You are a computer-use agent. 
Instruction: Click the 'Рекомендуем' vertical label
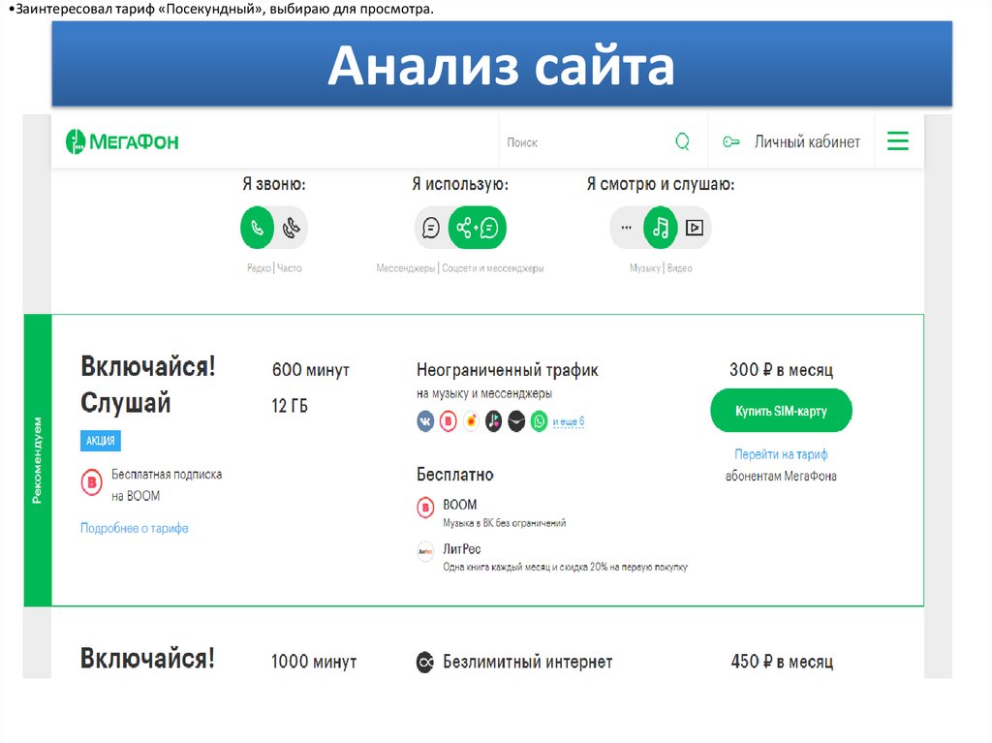[x=38, y=460]
